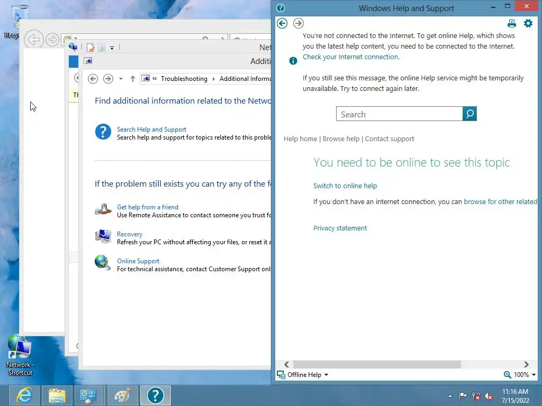
Task: Open the Action Center flag icon
Action: pos(463,395)
